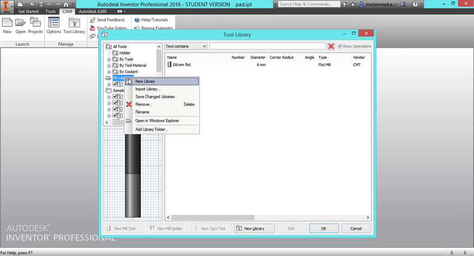This screenshot has height=256, width=474.
Task: Open the Text contains filter dropdown
Action: coord(186,46)
